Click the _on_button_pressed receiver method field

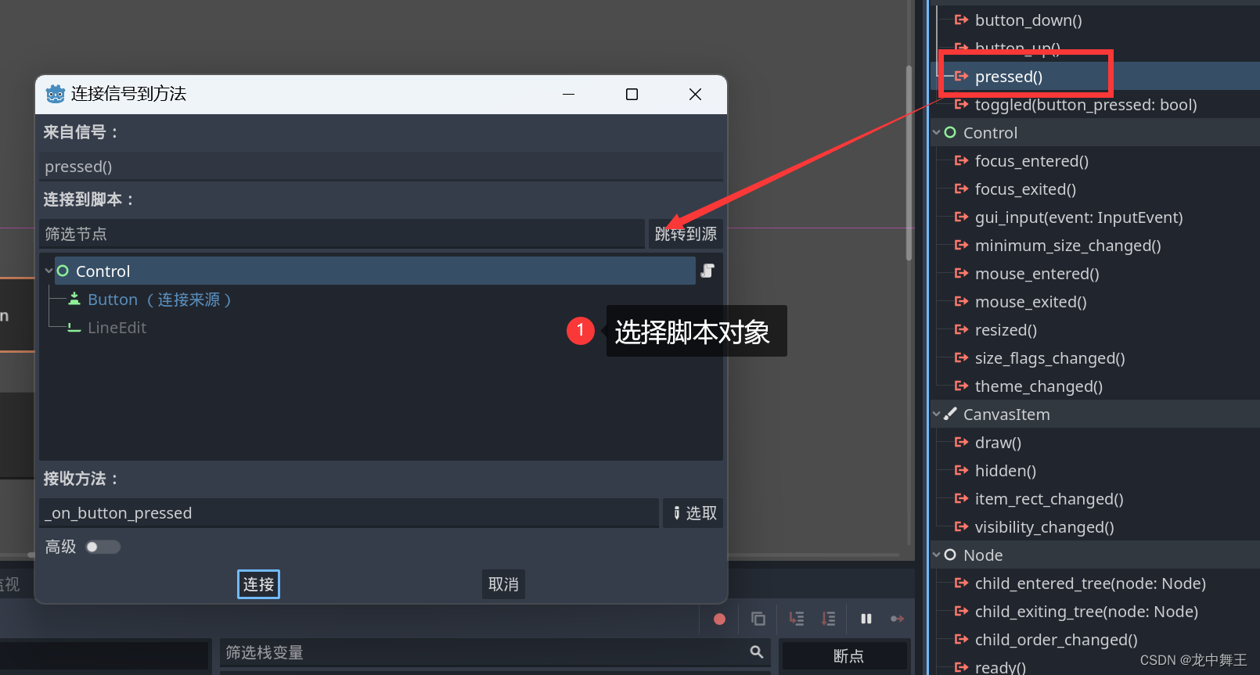[348, 513]
